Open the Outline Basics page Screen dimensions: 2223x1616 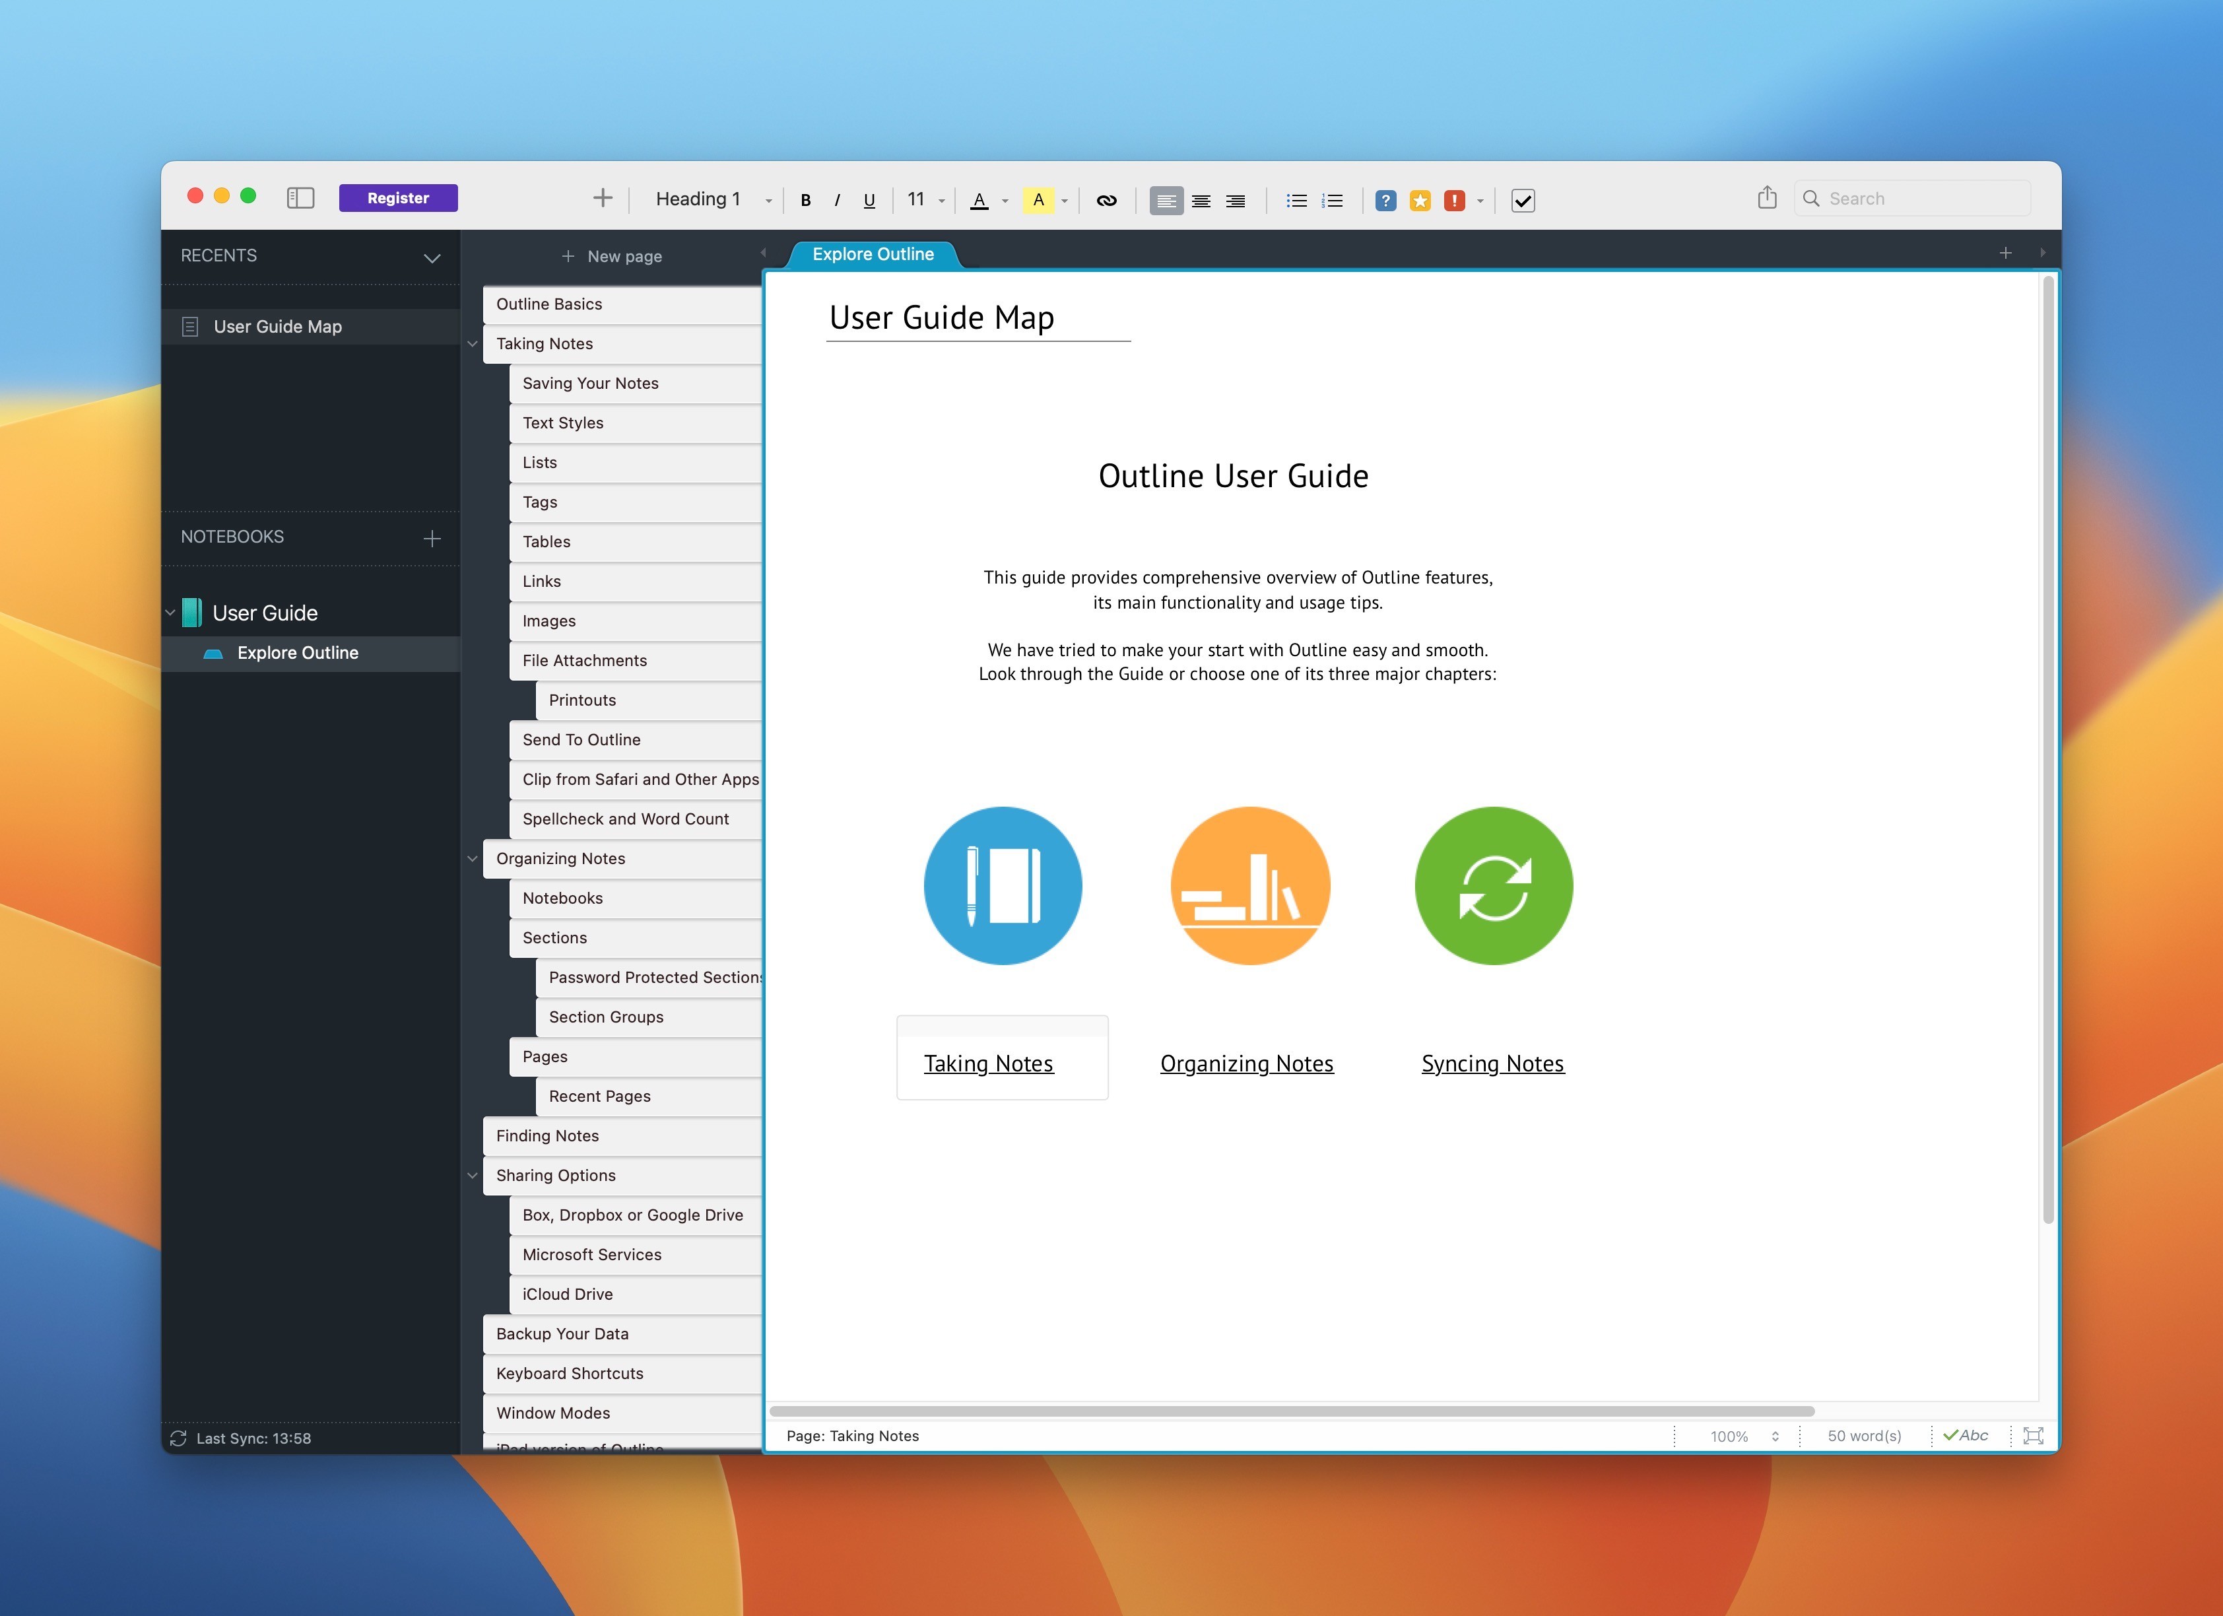(x=623, y=304)
